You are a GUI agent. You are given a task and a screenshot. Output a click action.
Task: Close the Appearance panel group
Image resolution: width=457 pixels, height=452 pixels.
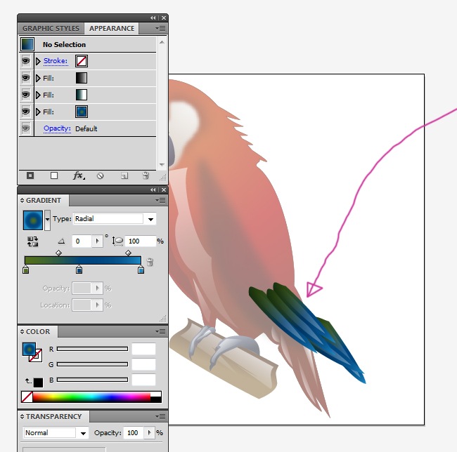click(164, 18)
